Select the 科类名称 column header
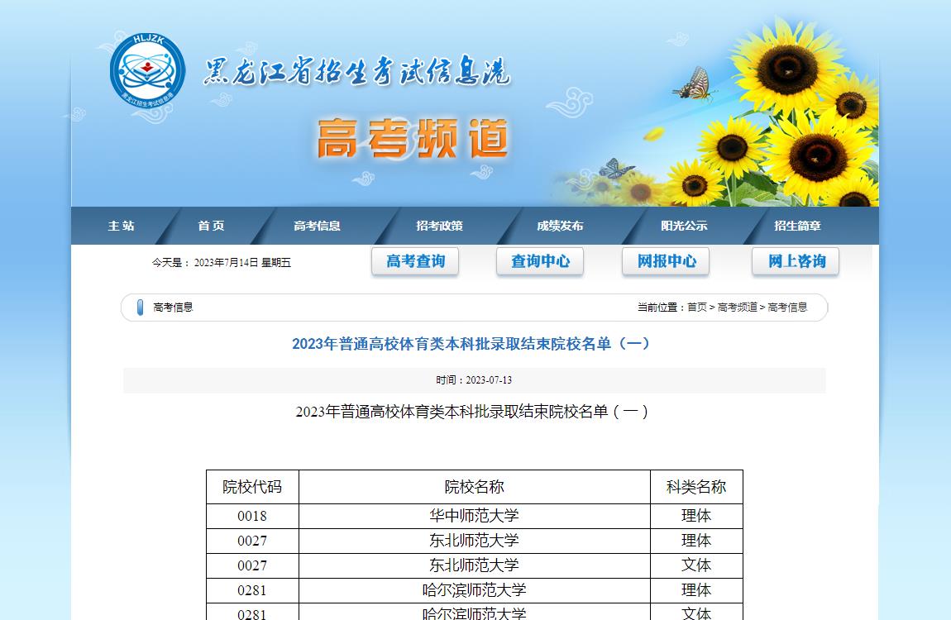This screenshot has height=620, width=951. pyautogui.click(x=696, y=487)
